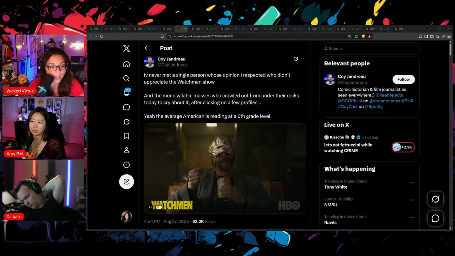Open the More options circle in sidebar
The width and height of the screenshot is (455, 256).
[x=127, y=165]
